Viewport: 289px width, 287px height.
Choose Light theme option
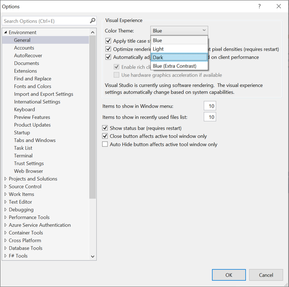[179, 49]
